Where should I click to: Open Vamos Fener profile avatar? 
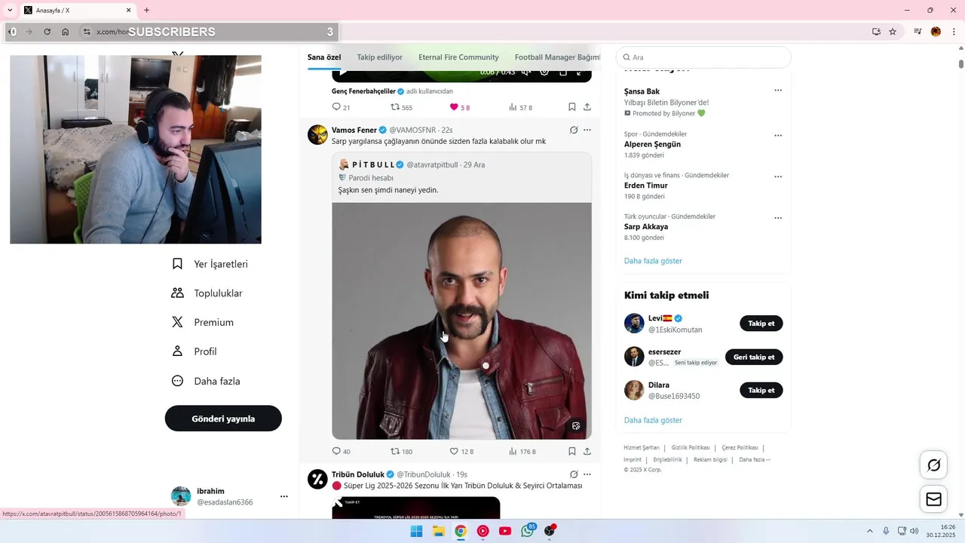tap(317, 134)
